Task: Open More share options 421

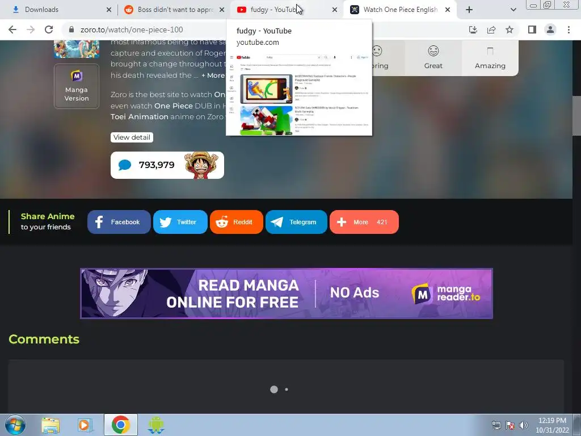Action: [x=364, y=222]
